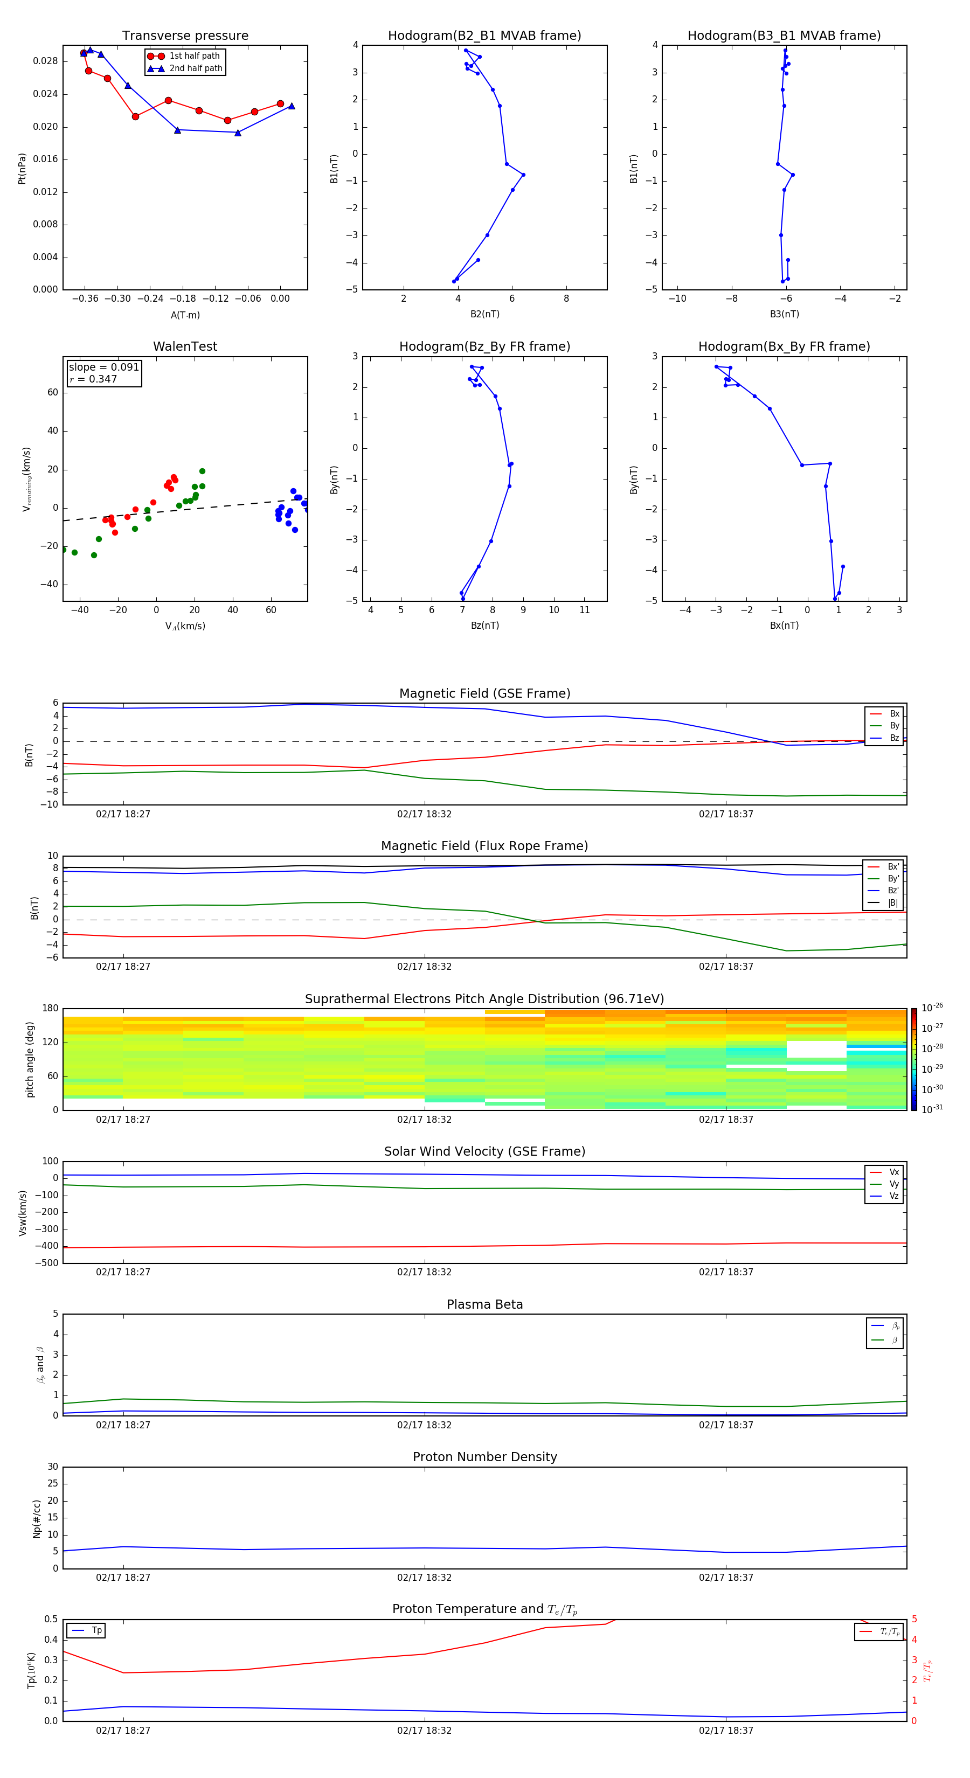Click "02/17 18:32" tick under Proton Number Density
Image resolution: width=970 pixels, height=1778 pixels.
[424, 1578]
